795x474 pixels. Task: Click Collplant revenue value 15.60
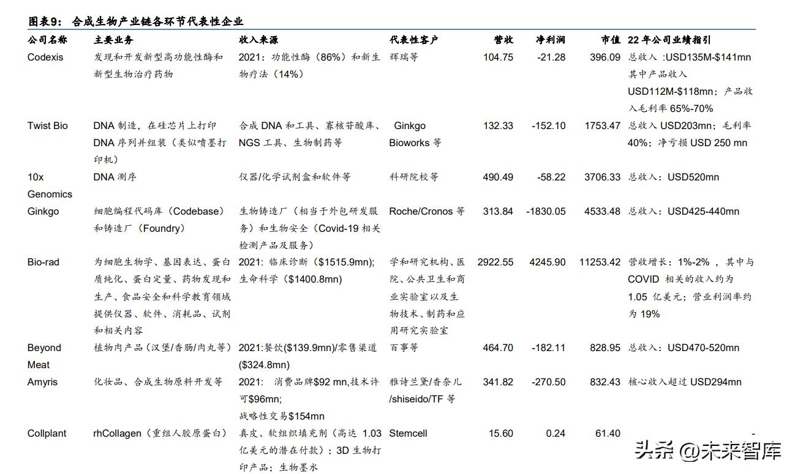(x=501, y=433)
